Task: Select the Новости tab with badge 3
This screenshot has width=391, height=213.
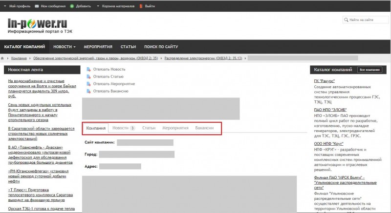Action: pos(123,128)
